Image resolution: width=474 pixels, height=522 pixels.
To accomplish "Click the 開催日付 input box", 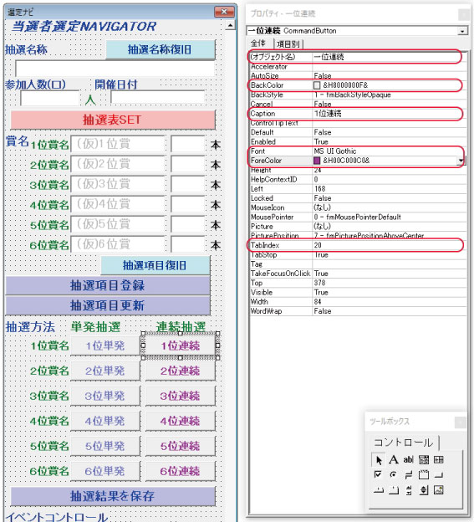I will pyautogui.click(x=158, y=98).
